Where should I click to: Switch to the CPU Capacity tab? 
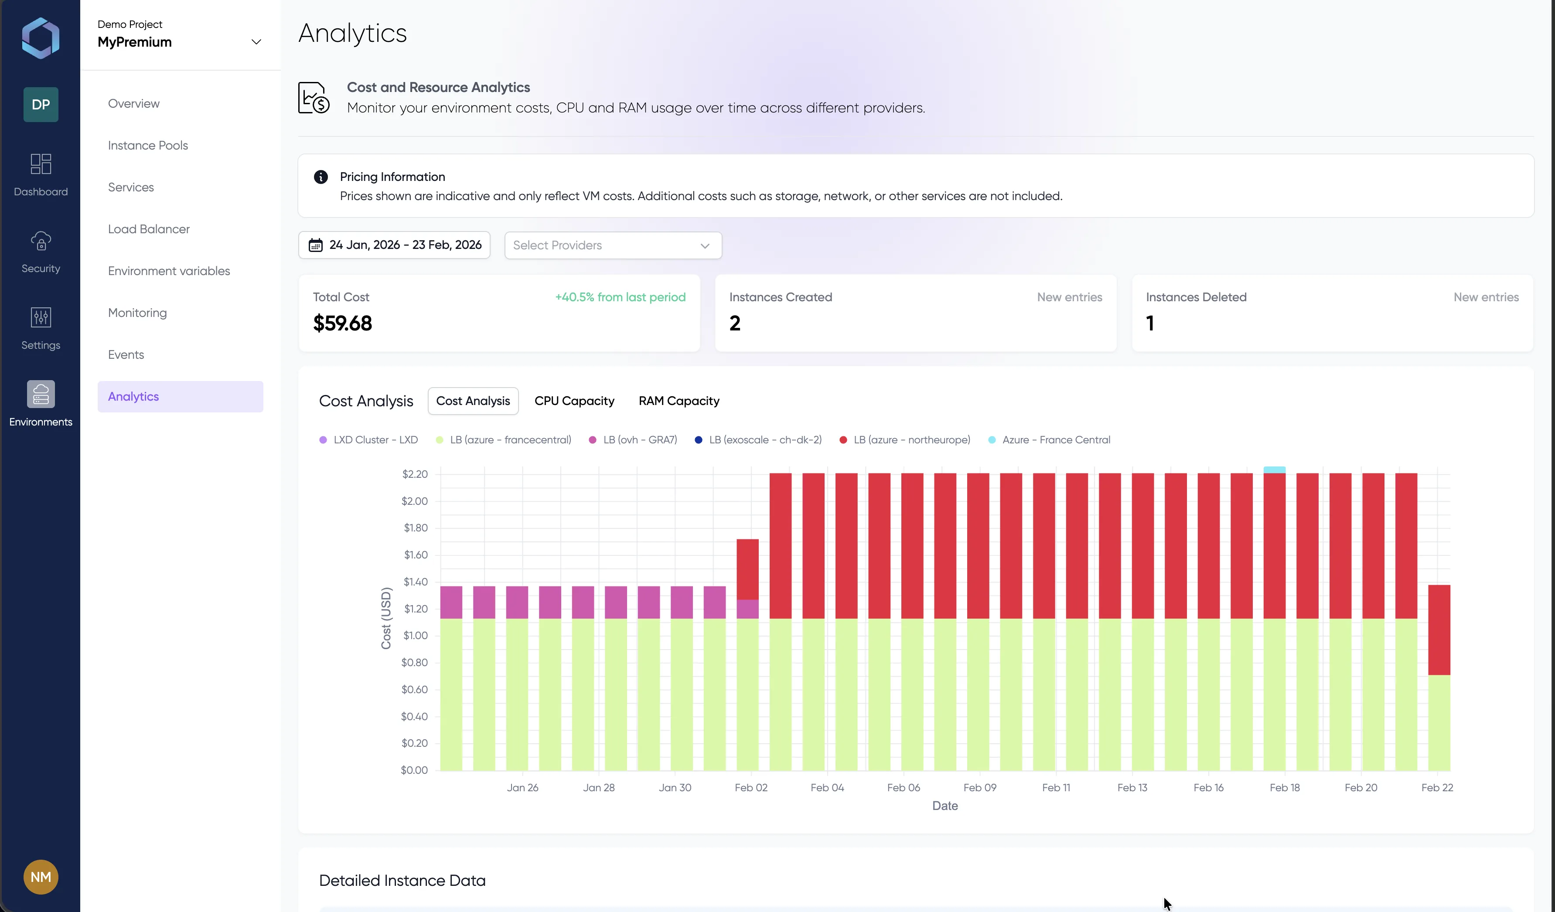pos(573,401)
